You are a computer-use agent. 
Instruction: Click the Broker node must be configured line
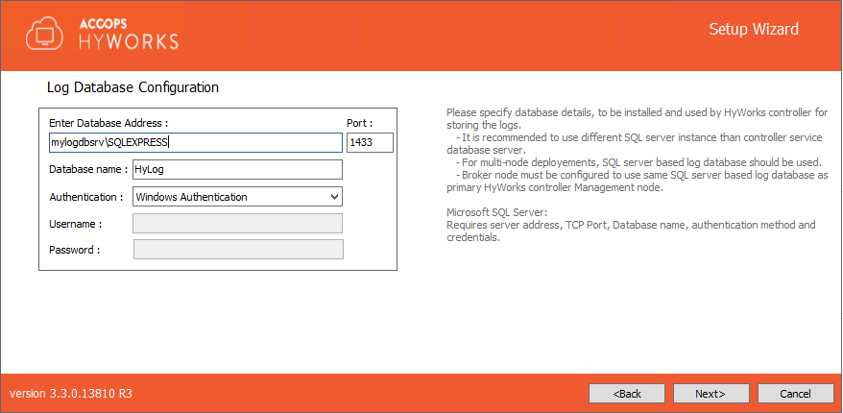tap(638, 182)
